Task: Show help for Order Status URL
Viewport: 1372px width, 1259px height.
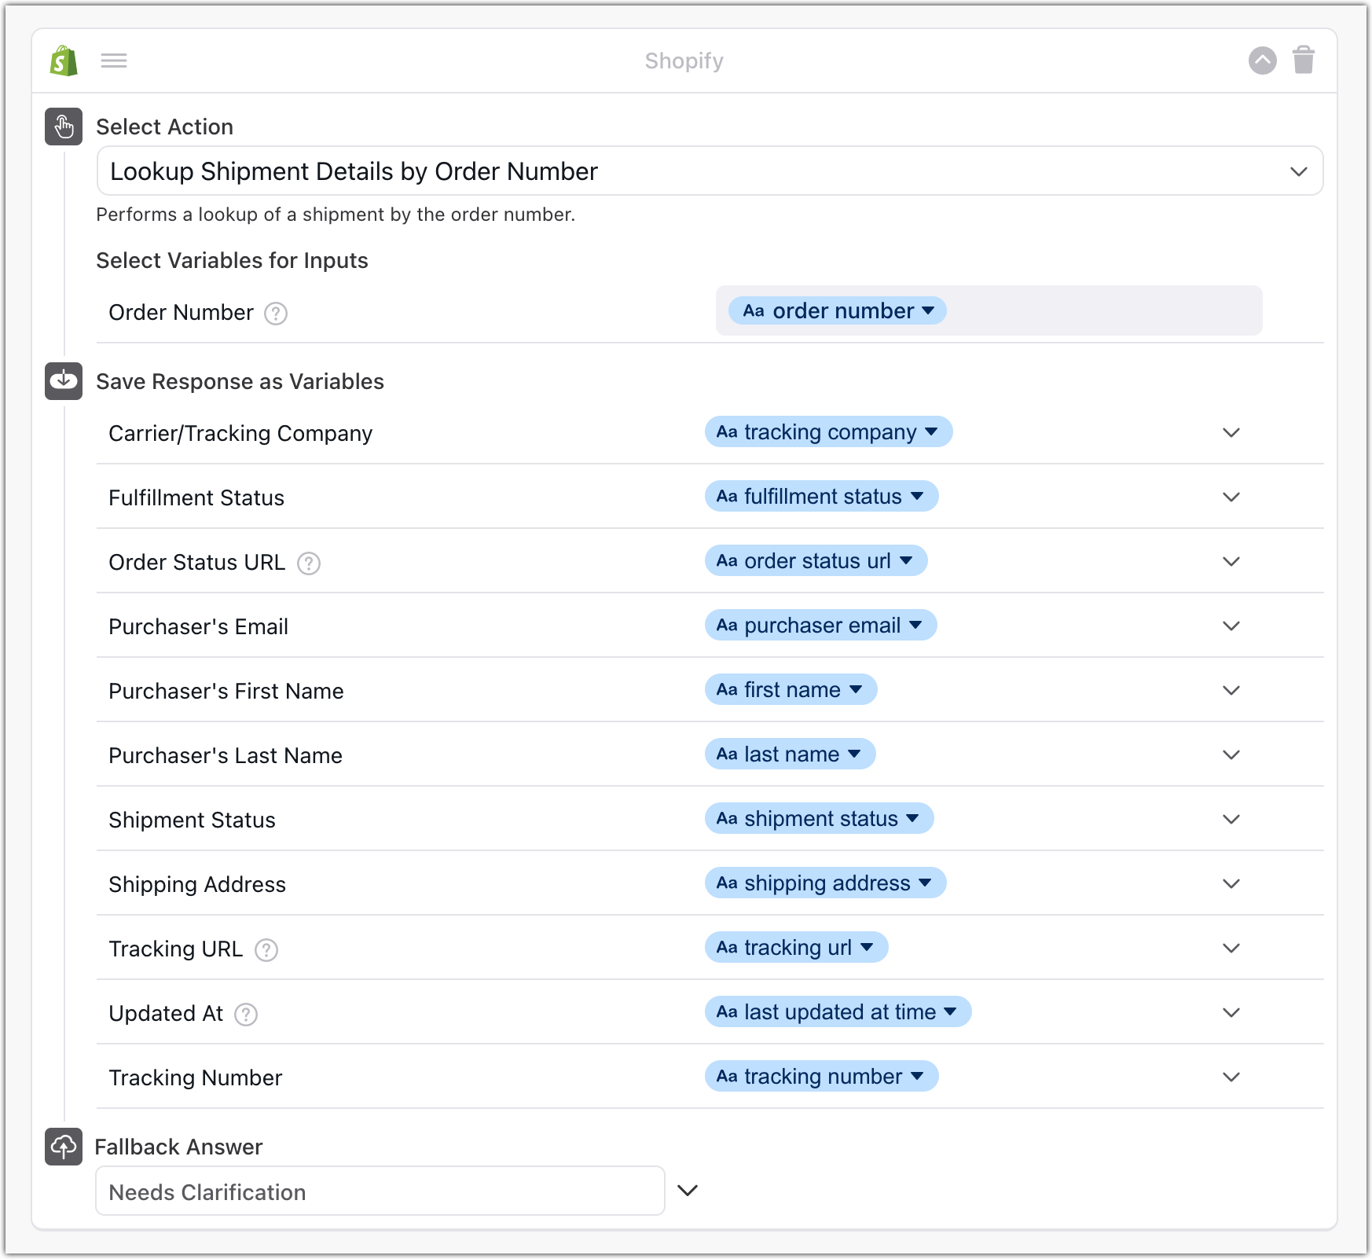Action: coord(309,563)
